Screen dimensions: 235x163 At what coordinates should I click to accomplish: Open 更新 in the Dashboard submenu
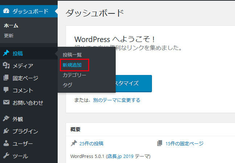coord(9,35)
